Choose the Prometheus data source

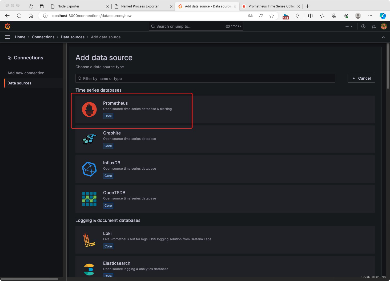point(225,109)
